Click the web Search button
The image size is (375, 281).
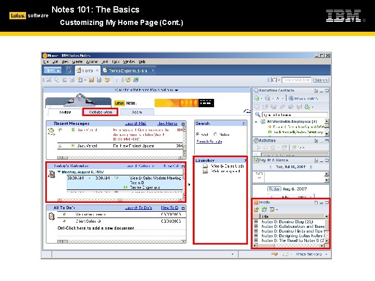coord(321,80)
